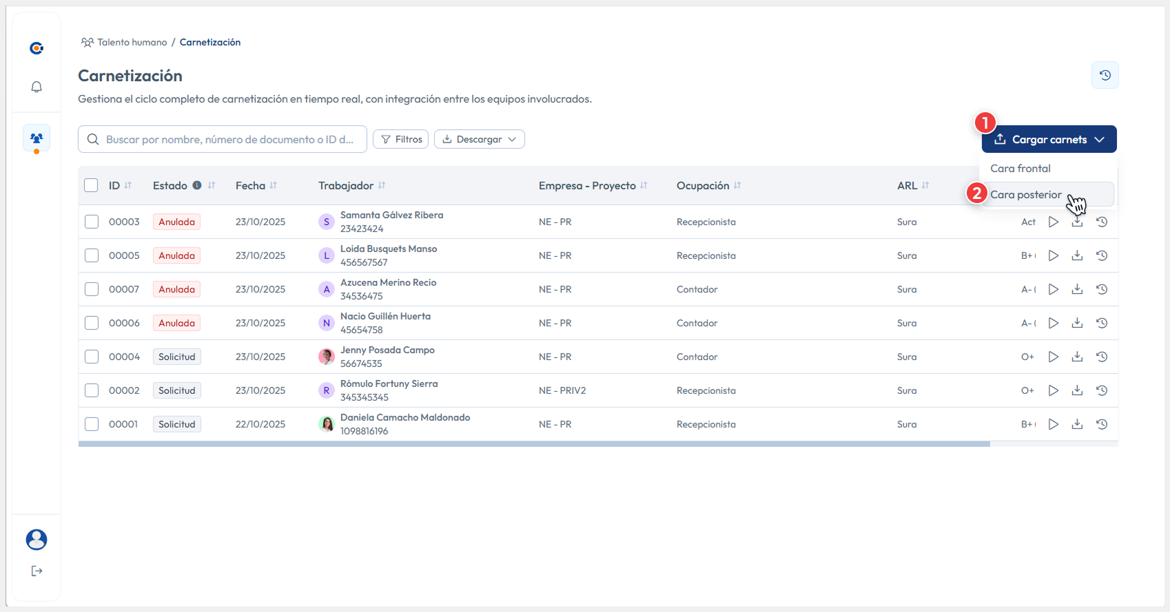Viewport: 1170px width, 612px height.
Task: Open the Filtros button
Action: pos(400,139)
